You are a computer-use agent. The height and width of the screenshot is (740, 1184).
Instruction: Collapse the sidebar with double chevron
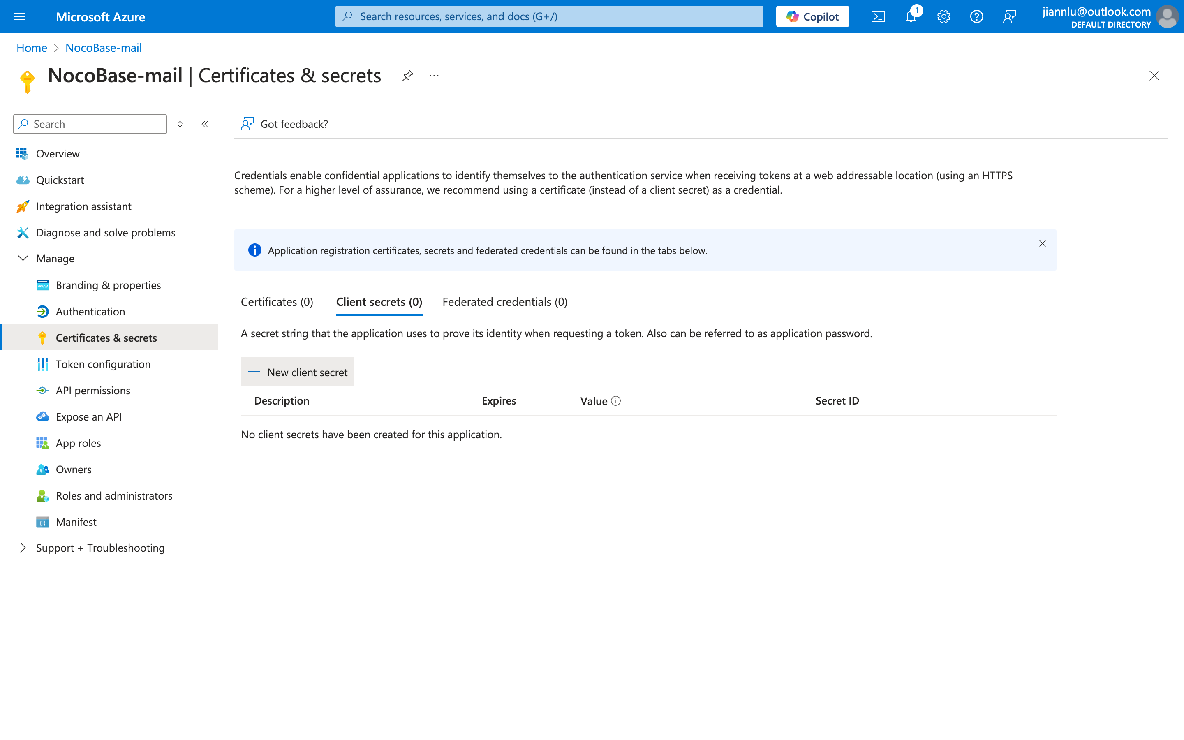click(x=205, y=124)
